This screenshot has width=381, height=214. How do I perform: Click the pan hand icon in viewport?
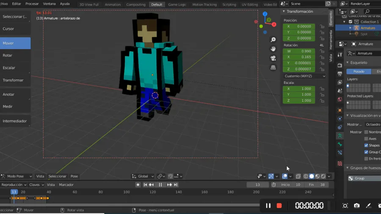(x=273, y=49)
